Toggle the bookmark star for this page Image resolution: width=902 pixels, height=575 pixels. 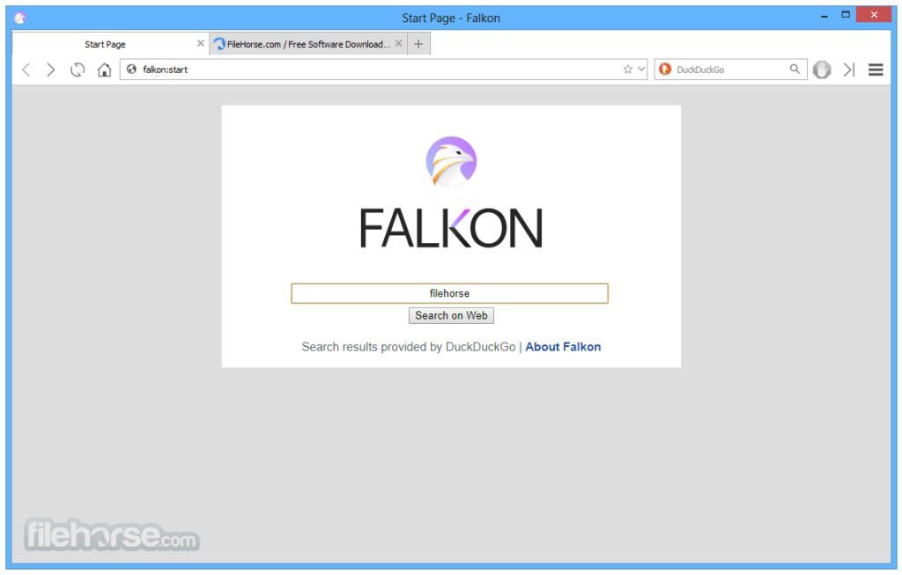(x=626, y=69)
